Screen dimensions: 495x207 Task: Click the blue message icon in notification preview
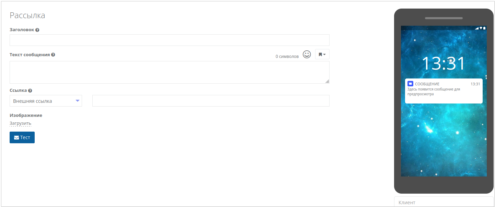[410, 84]
